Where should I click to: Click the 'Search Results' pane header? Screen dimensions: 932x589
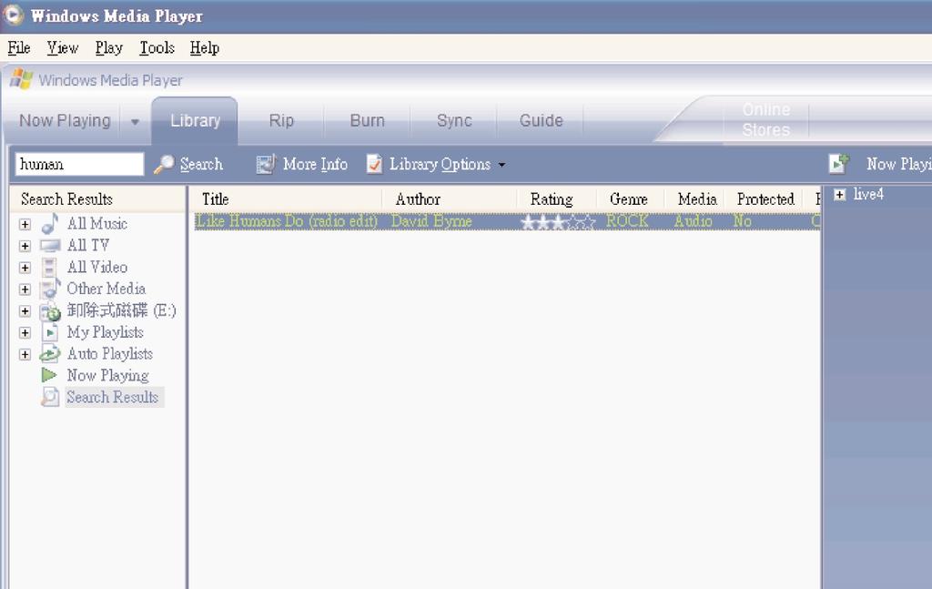click(66, 199)
